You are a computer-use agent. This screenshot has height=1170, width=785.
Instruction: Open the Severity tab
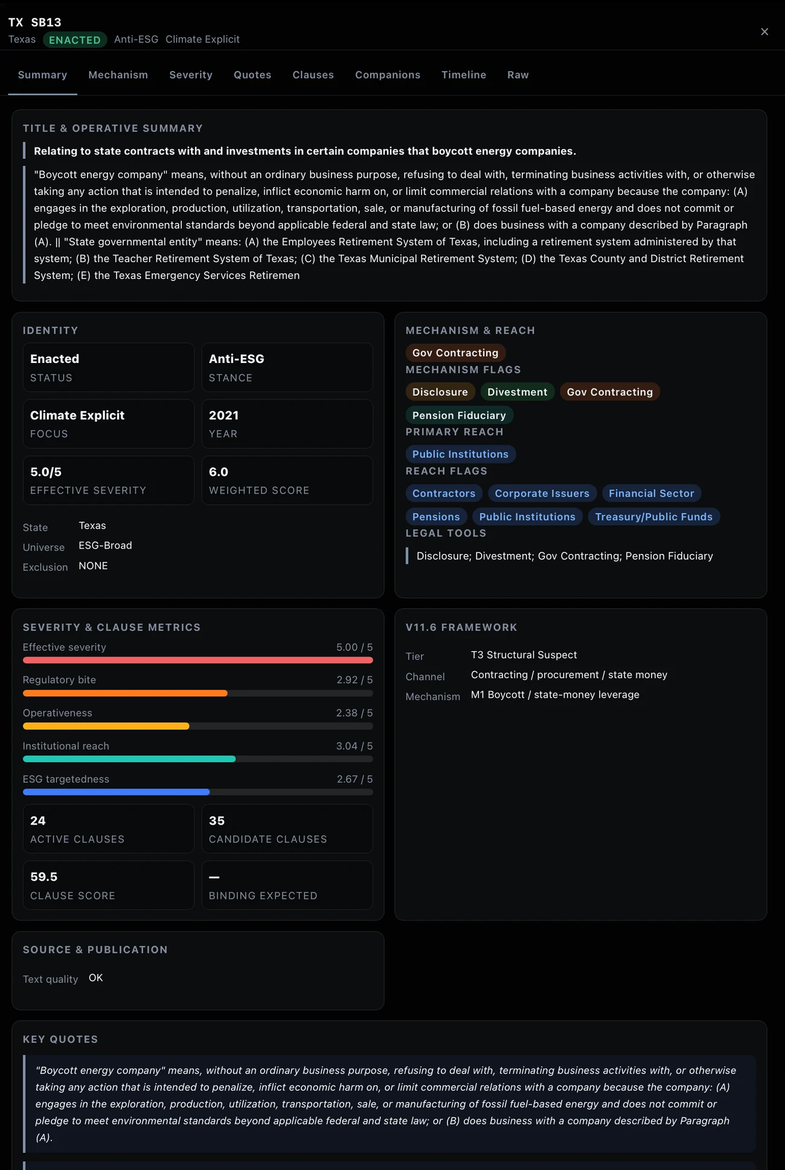tap(191, 75)
